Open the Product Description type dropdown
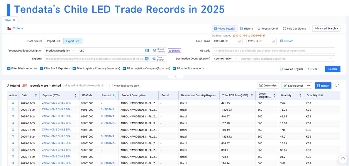The width and height of the screenshot is (349, 166). [60, 51]
